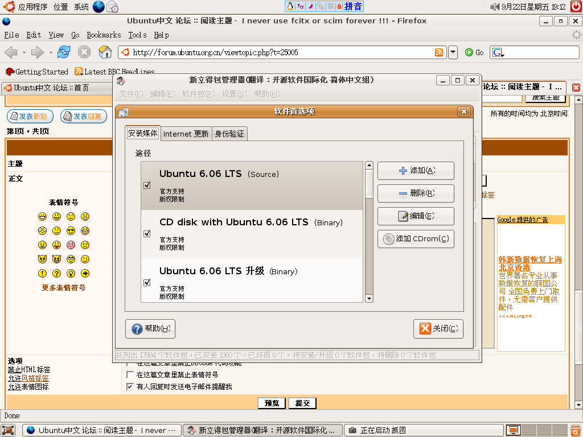Click the 预览 preview button on the forum
Viewport: 583px width, 437px height.
tap(272, 403)
